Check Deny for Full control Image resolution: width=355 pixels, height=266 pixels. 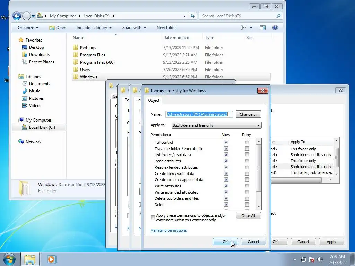[x=247, y=142]
